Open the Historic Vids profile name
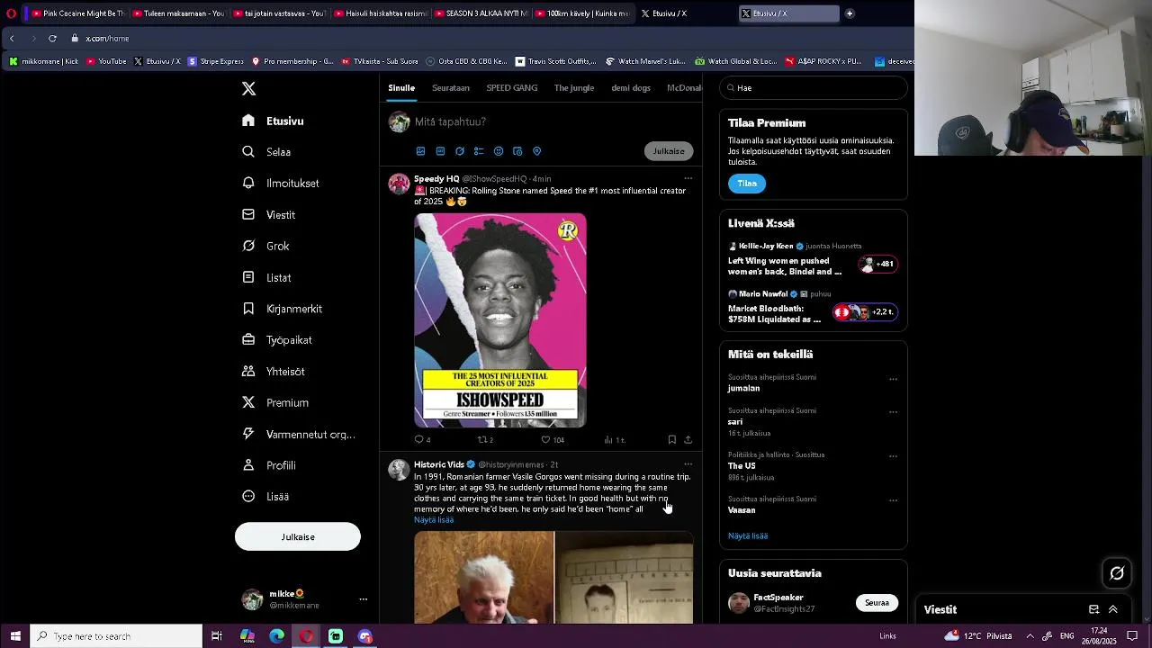The image size is (1152, 648). click(x=439, y=464)
